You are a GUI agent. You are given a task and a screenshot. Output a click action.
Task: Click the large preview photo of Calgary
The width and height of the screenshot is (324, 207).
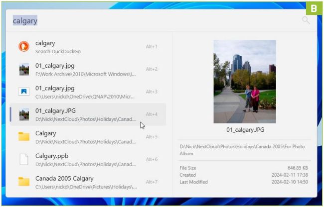(x=245, y=82)
